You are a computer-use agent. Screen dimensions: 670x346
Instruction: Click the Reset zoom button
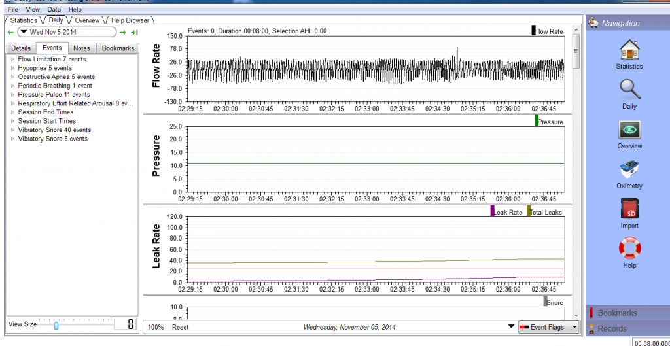181,327
